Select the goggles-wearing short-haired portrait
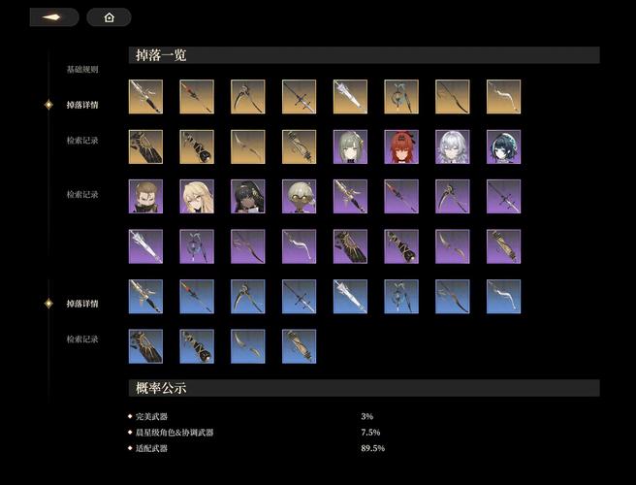Viewport: 636px width, 485px height. coord(299,197)
